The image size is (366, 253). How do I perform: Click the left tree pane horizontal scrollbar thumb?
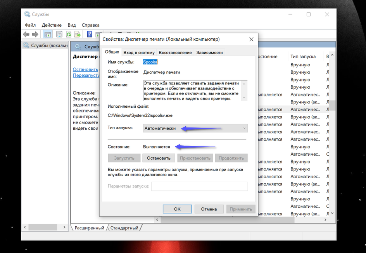point(43,227)
